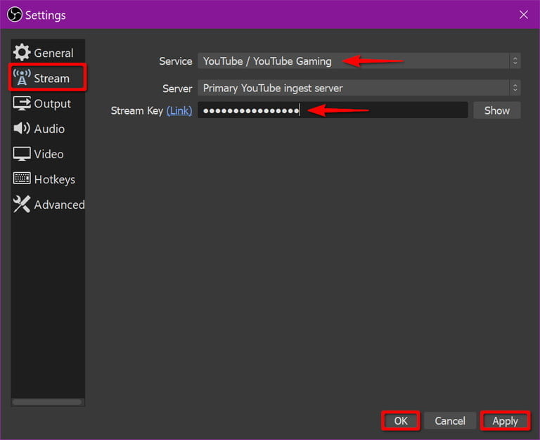Click the Service dropdown arrow
The width and height of the screenshot is (540, 440).
[515, 61]
